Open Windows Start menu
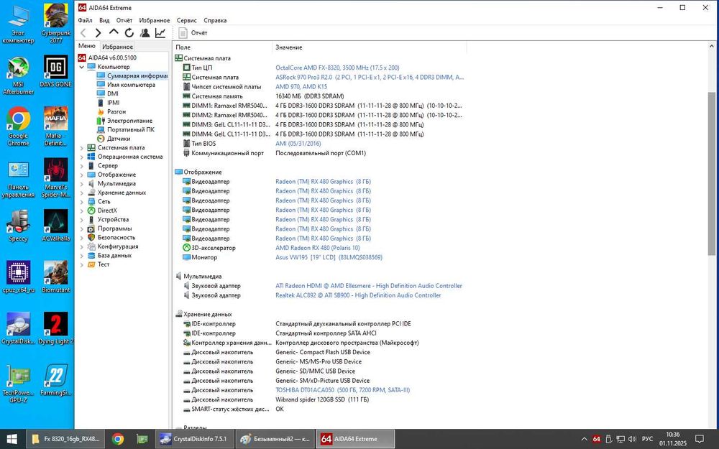The image size is (719, 449). [12, 439]
